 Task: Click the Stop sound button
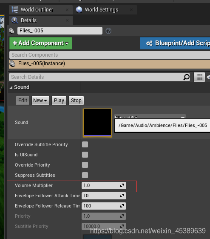point(76,101)
